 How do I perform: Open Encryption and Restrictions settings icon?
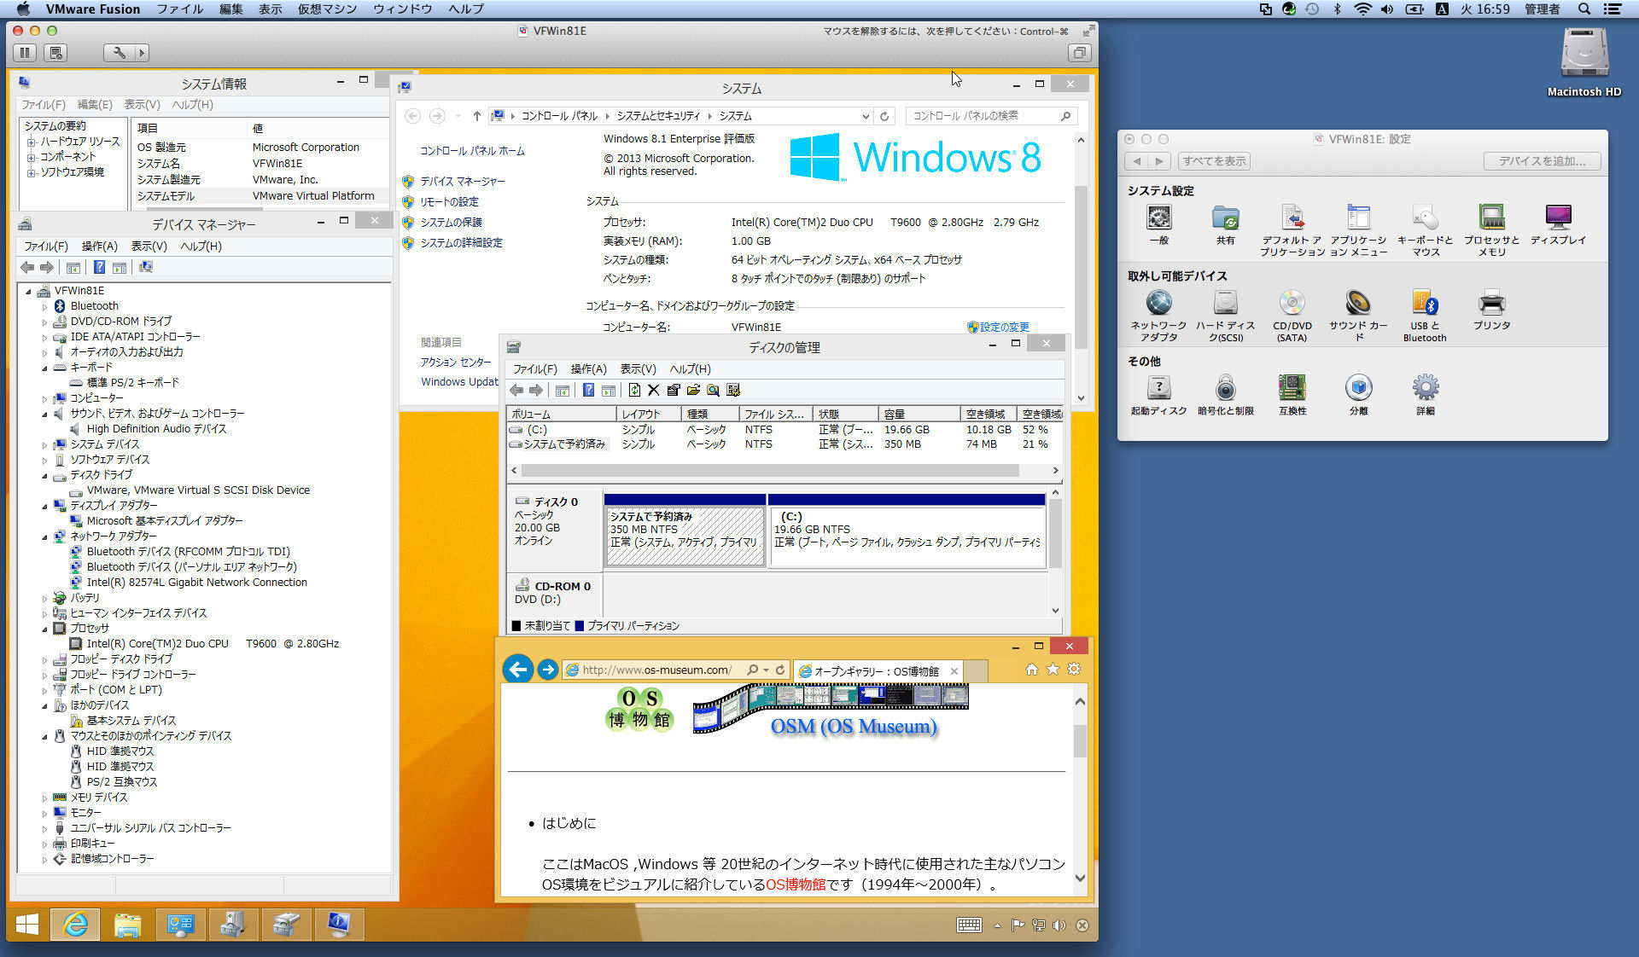(1225, 388)
